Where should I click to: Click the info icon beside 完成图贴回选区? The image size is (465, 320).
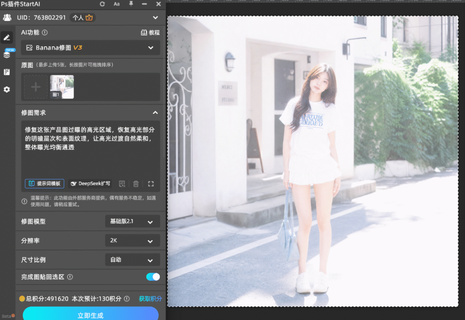coord(70,277)
